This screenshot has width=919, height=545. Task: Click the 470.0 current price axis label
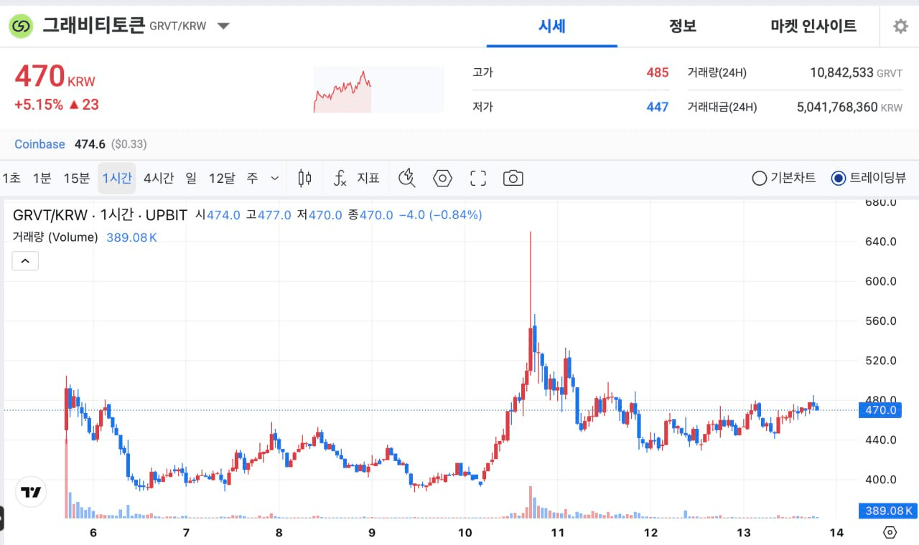pyautogui.click(x=879, y=410)
